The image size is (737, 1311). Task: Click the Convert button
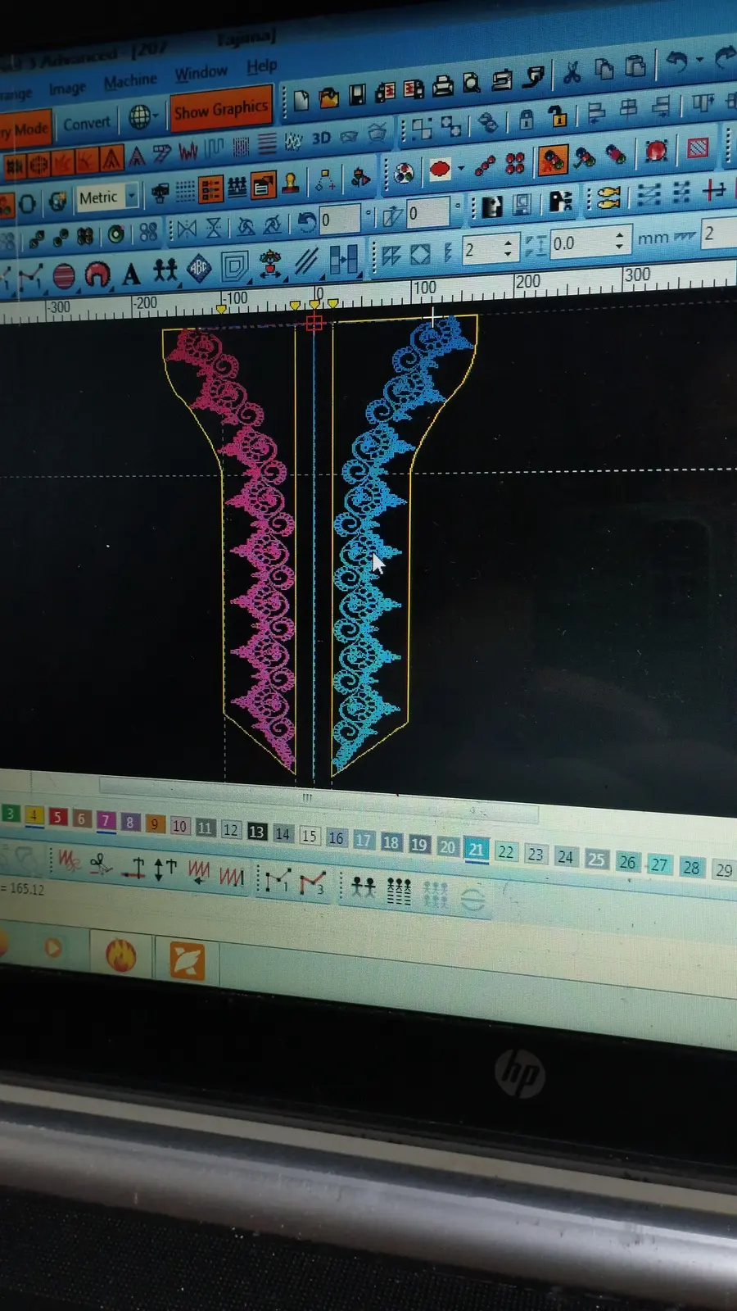click(x=87, y=124)
